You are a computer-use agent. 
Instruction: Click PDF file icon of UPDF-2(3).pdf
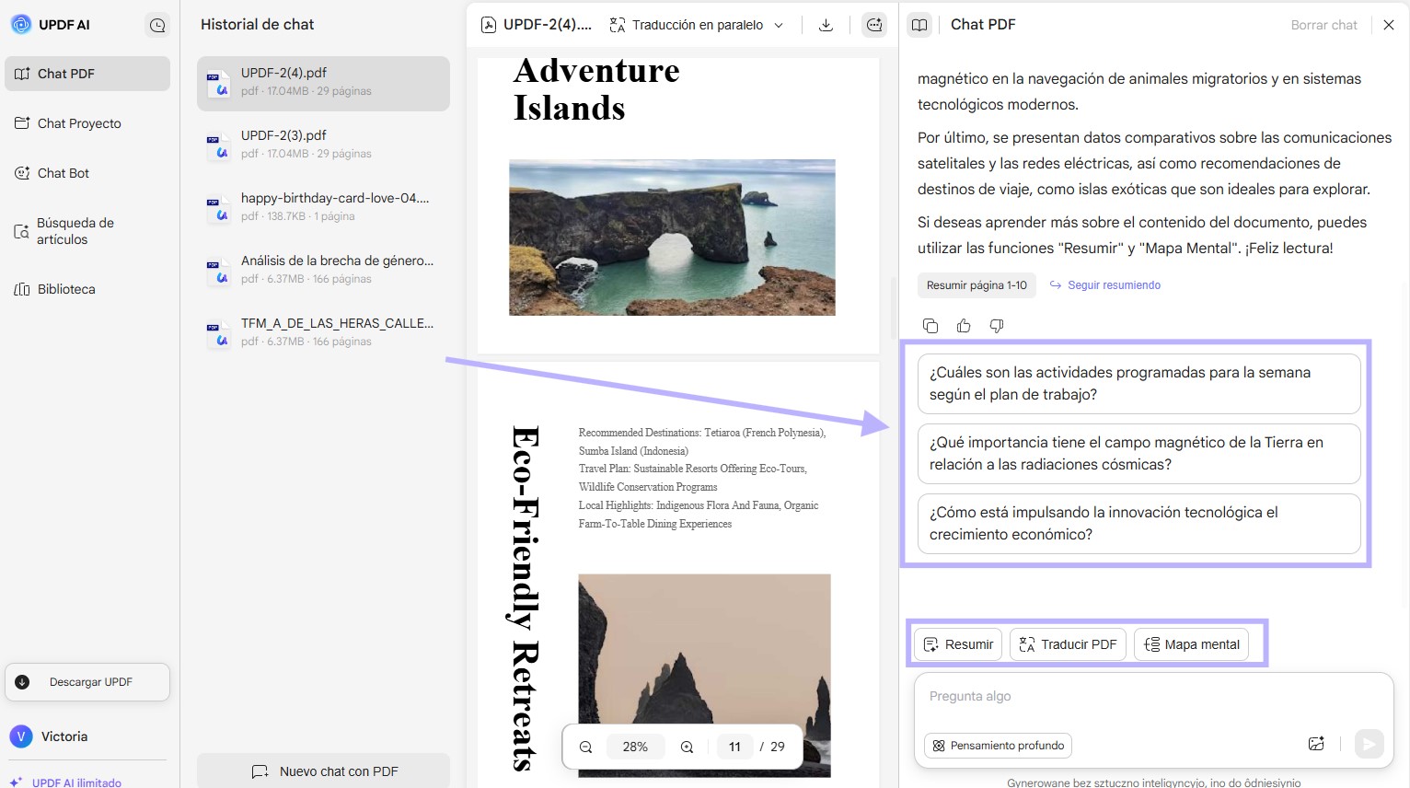(x=218, y=146)
